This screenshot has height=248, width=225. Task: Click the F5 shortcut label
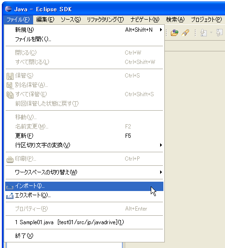coord(128,136)
